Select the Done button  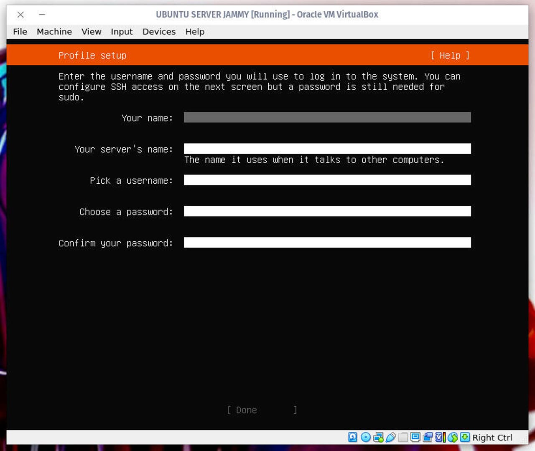246,410
